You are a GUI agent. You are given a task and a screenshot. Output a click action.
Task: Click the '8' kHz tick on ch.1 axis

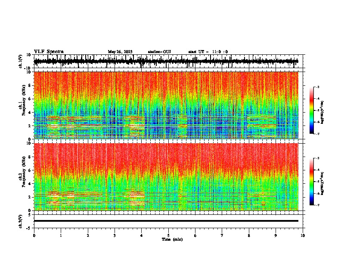coord(30,85)
